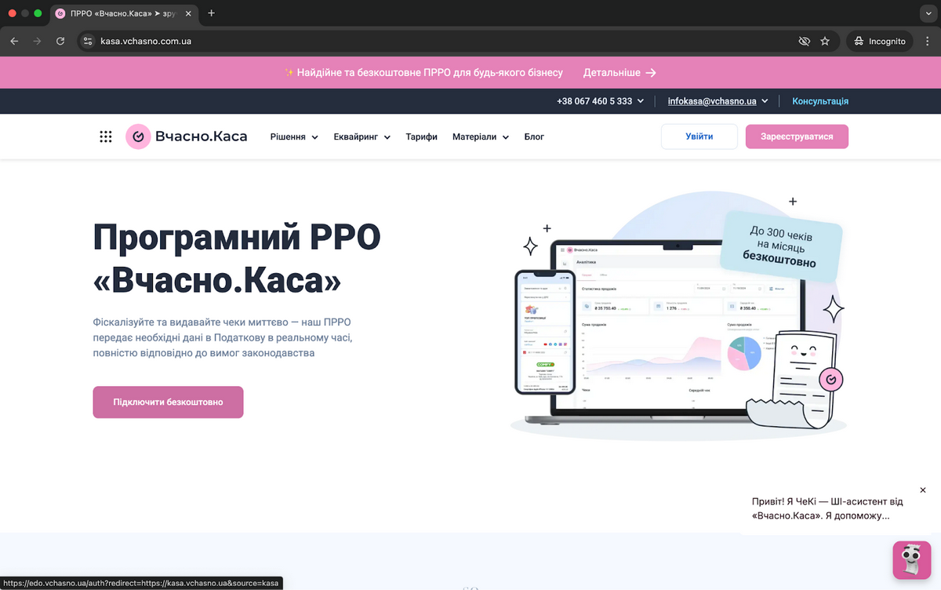Screen dimensions: 941x590
Task: Open the nine-dot apps grid menu
Action: coord(106,137)
